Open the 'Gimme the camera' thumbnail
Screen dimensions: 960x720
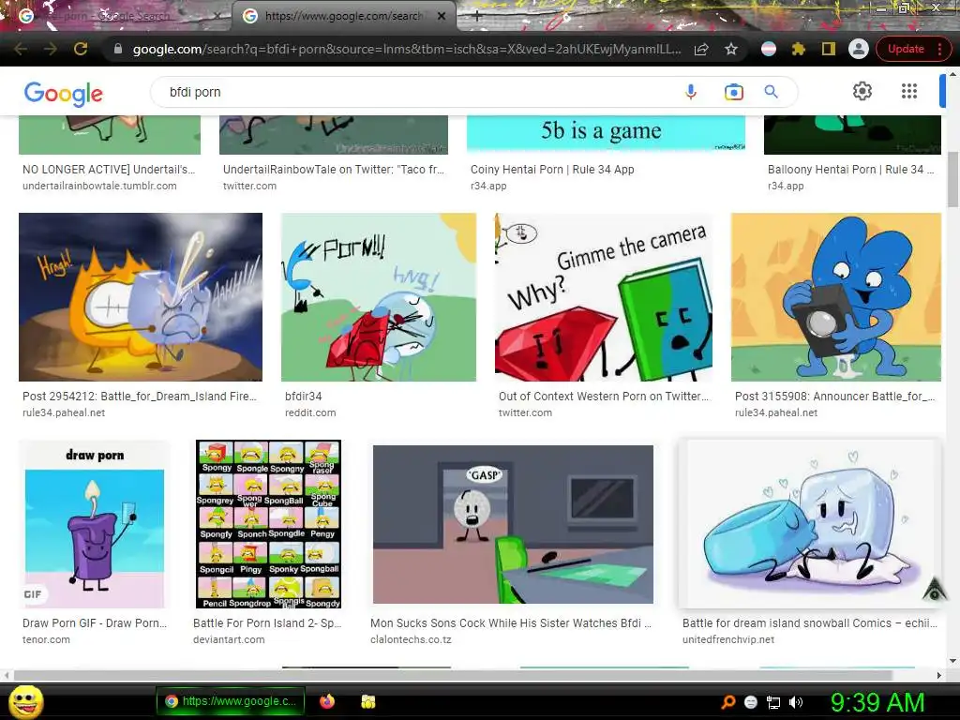pos(604,297)
